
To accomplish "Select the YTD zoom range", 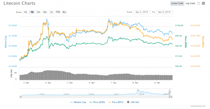I will (x=58, y=12).
